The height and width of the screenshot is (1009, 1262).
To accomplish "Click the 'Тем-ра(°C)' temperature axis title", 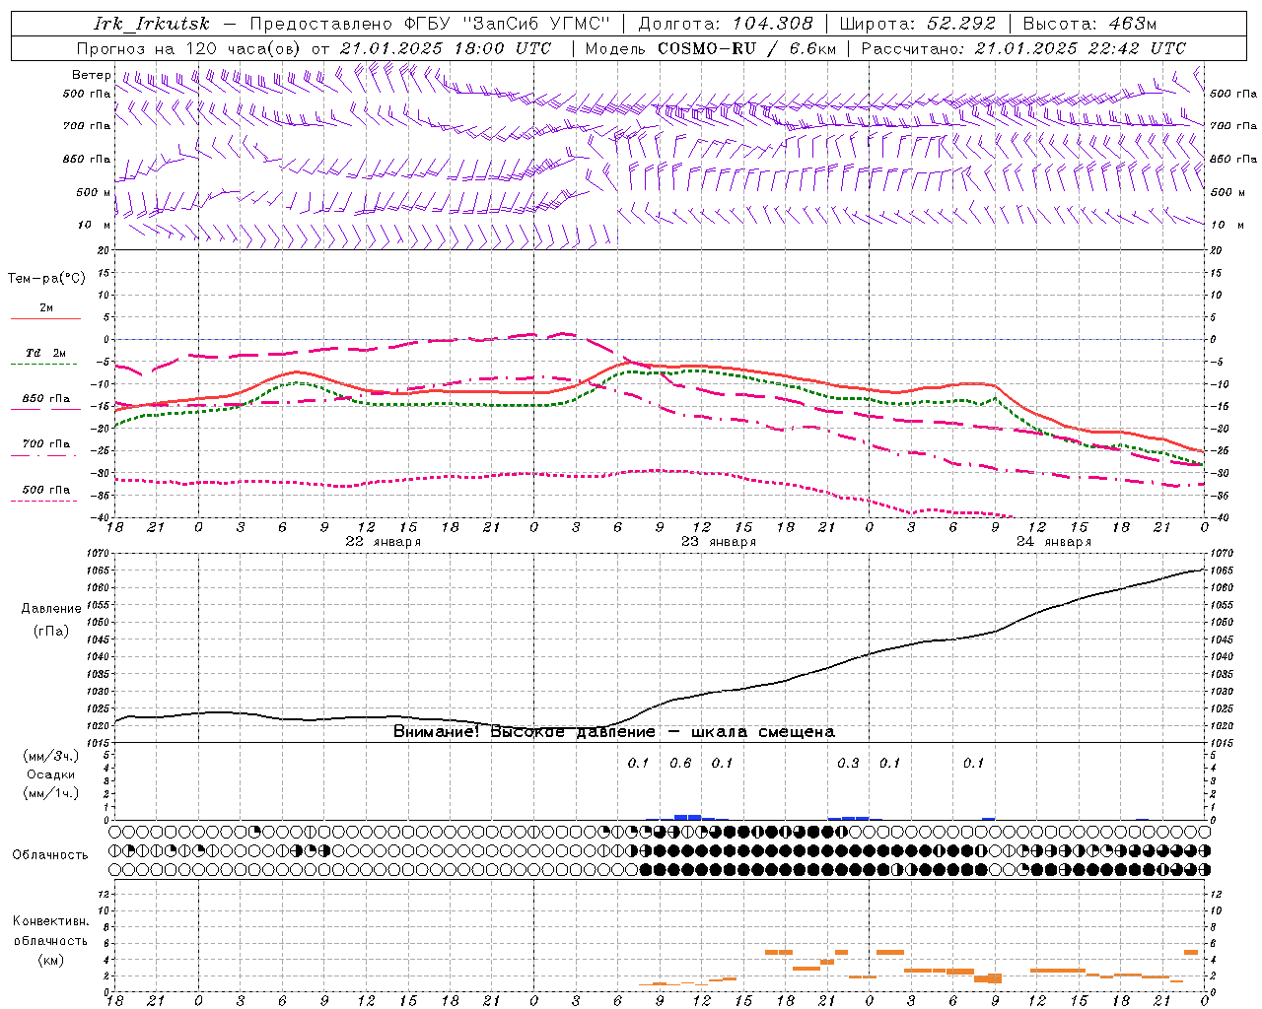I will [46, 279].
